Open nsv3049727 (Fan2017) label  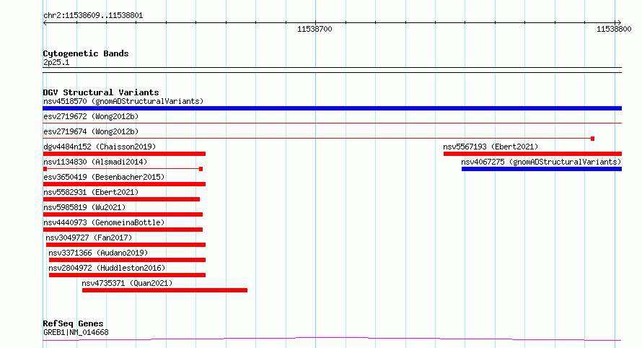pyautogui.click(x=89, y=238)
